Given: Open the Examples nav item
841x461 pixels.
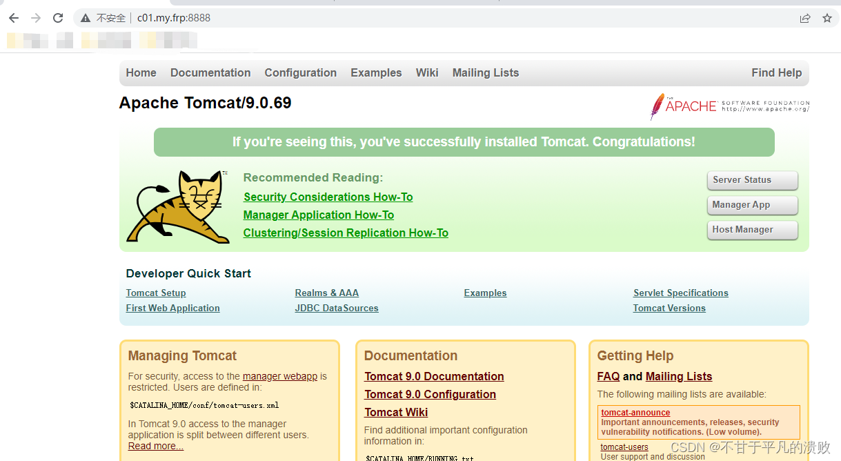Looking at the screenshot, I should coord(376,72).
